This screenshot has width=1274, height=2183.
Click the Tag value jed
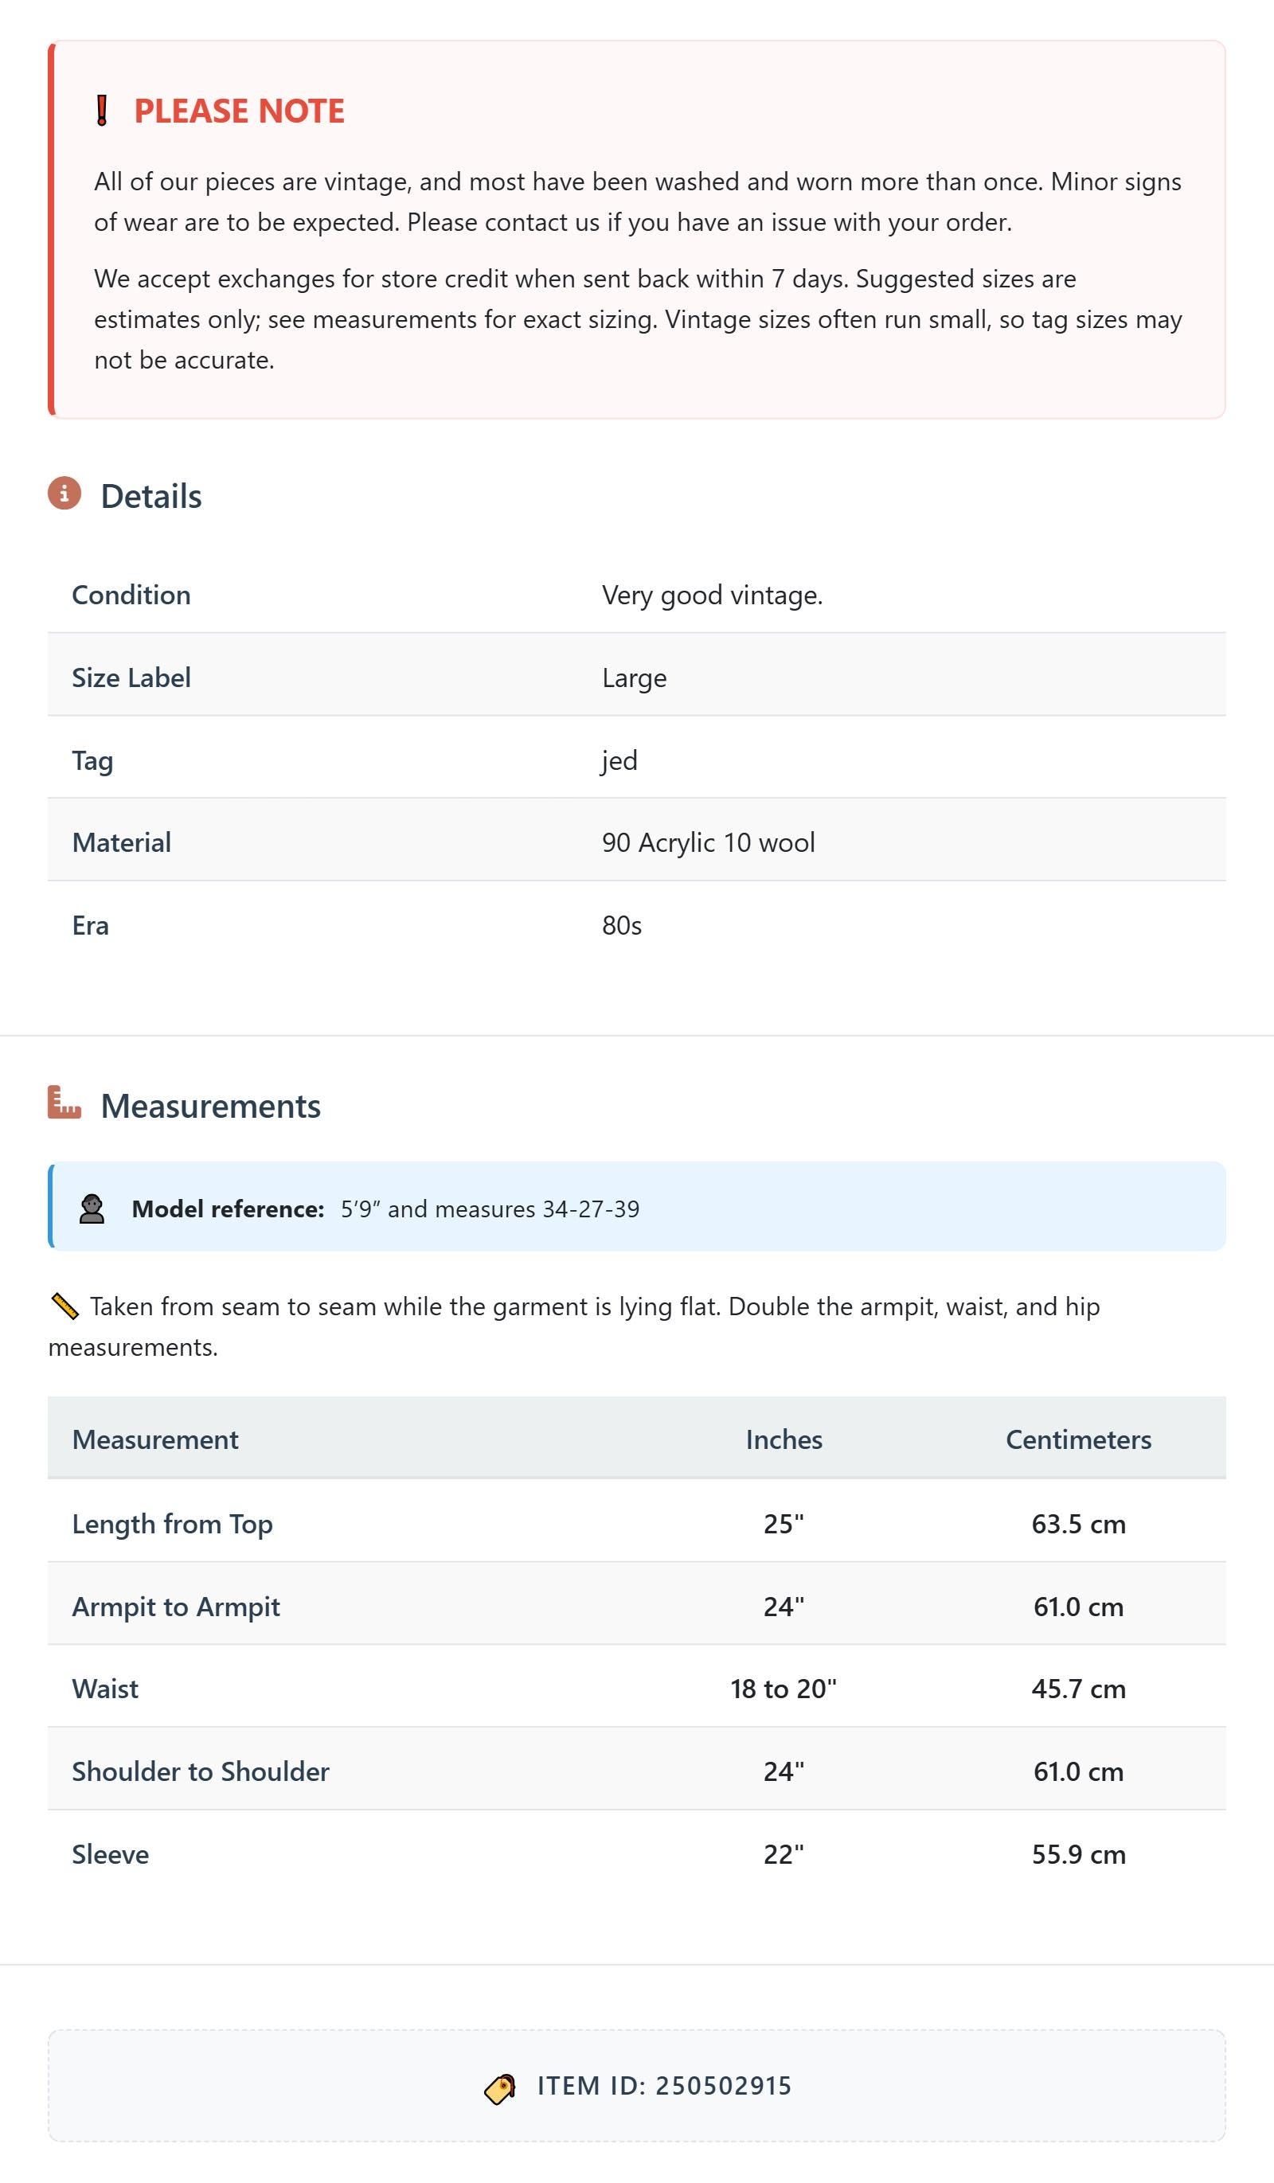pos(619,760)
